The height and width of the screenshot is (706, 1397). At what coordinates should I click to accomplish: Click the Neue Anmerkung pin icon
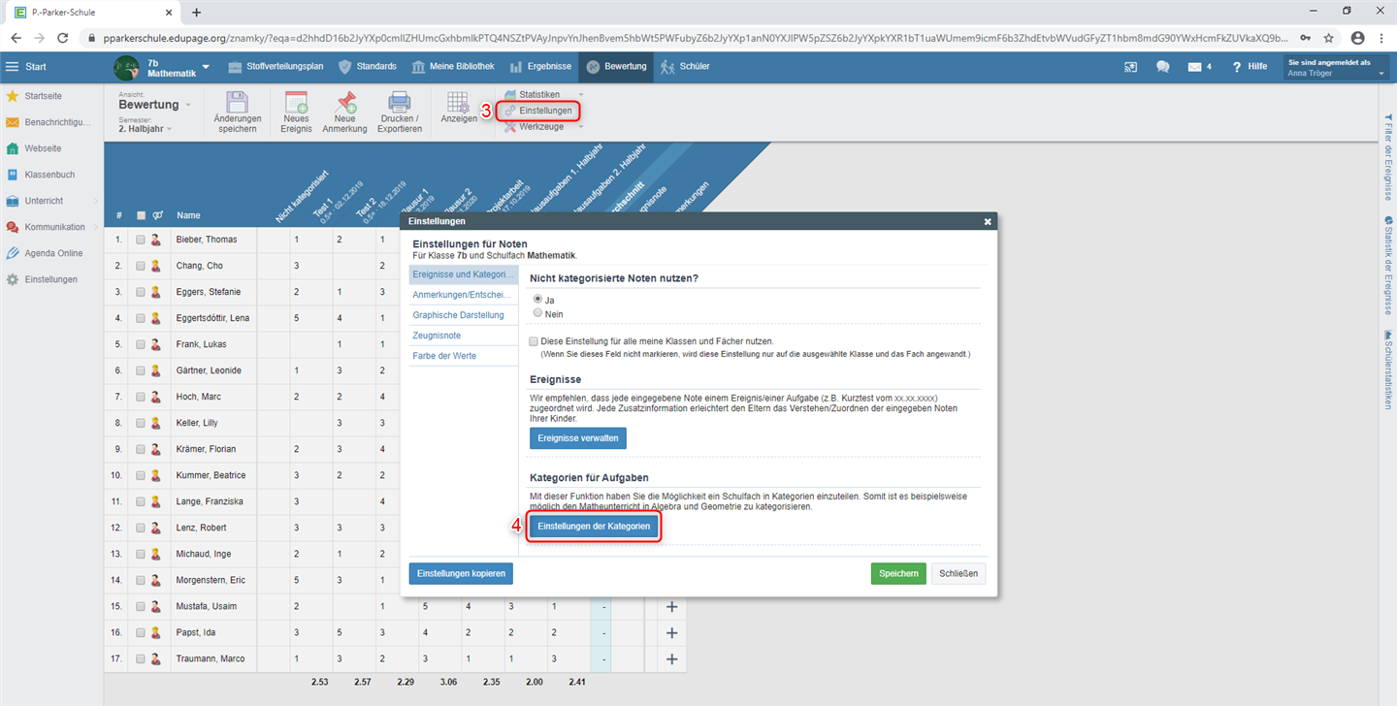coord(344,103)
